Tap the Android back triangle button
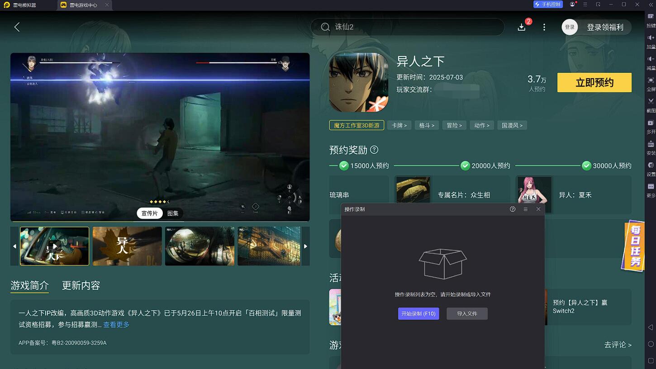The image size is (656, 369). [651, 327]
